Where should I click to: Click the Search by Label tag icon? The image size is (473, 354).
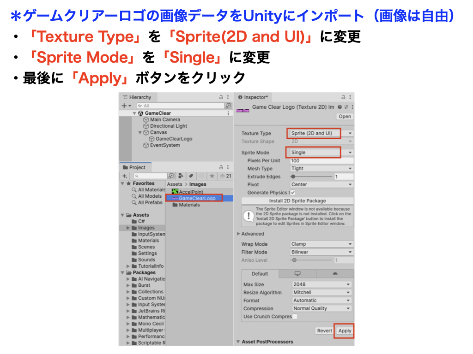191,176
